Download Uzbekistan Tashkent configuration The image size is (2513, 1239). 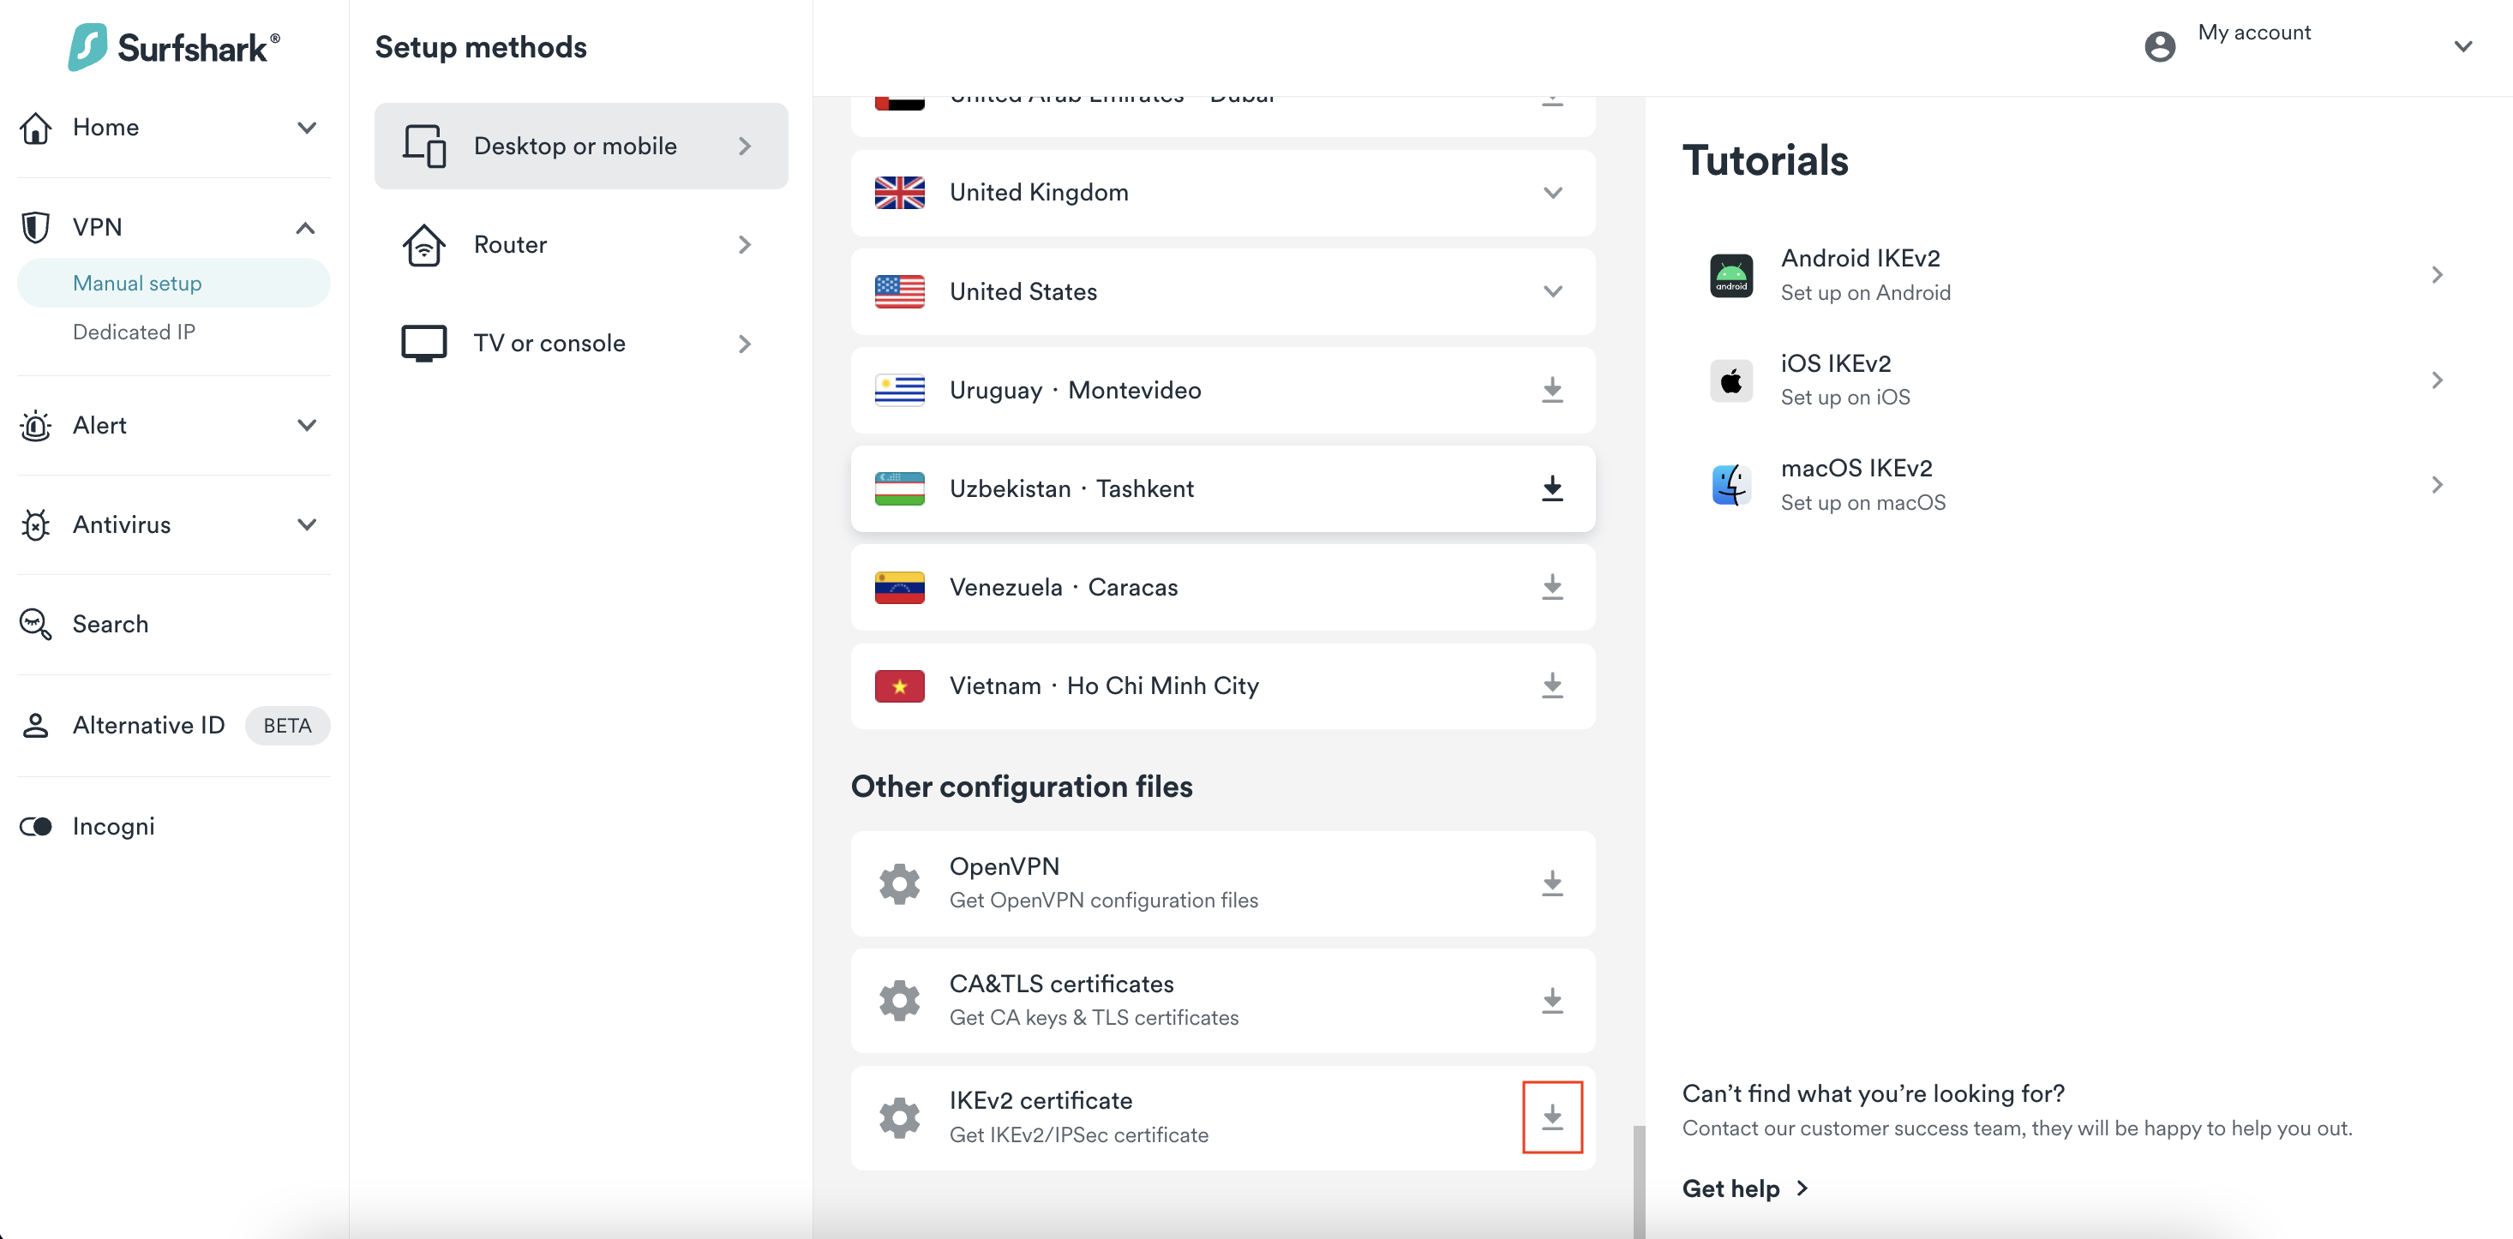coord(1552,488)
